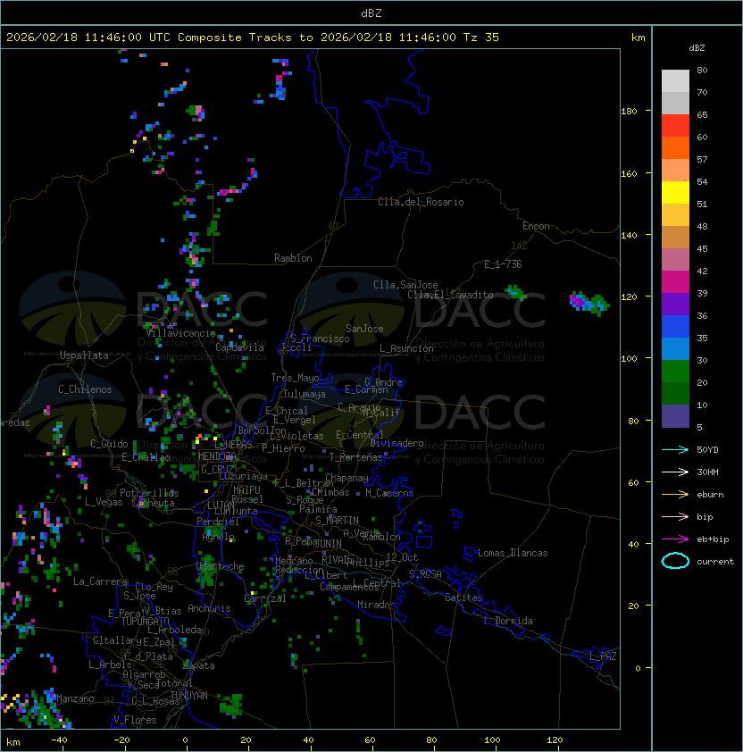This screenshot has width=743, height=752.
Task: Click the green radar echo near TUNUYAN
Action: point(231,705)
